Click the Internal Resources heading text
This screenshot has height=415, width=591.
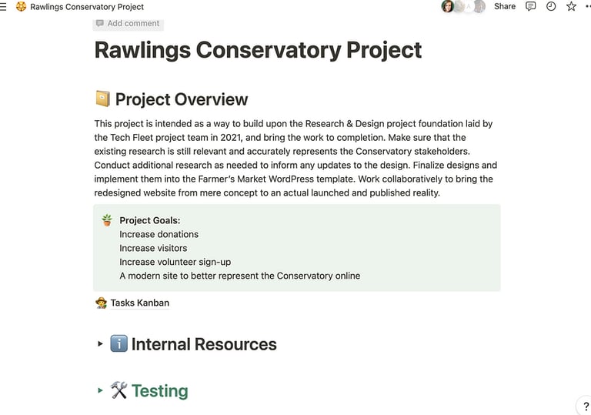coord(204,344)
